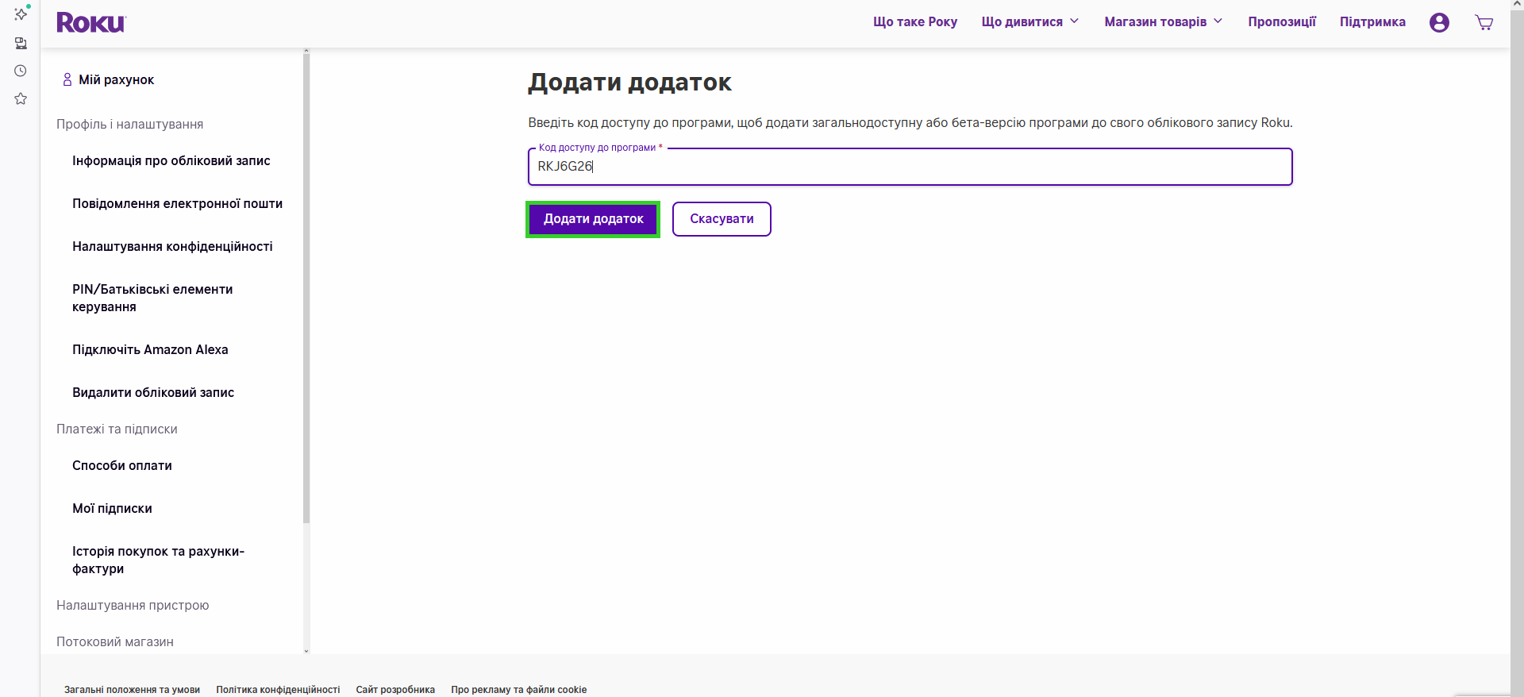This screenshot has height=697, width=1524.
Task: Click the sidebar scrollbar down arrow
Action: pyautogui.click(x=306, y=650)
